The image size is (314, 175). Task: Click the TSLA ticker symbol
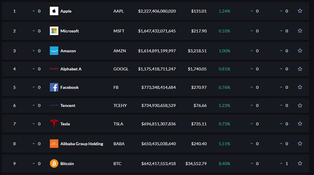click(118, 124)
